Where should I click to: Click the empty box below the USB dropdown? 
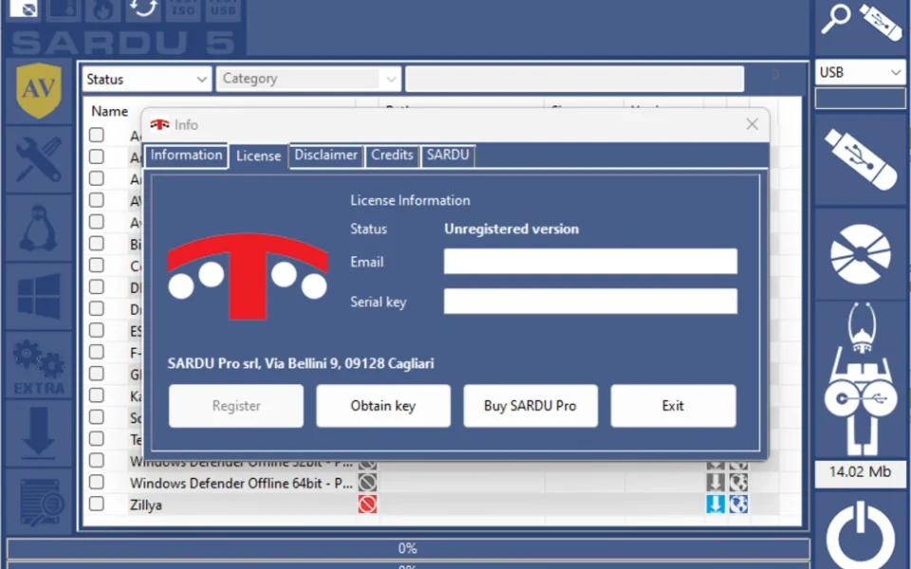[x=860, y=98]
